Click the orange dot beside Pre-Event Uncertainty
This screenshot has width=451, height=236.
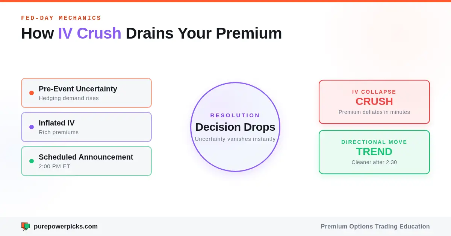(x=32, y=93)
